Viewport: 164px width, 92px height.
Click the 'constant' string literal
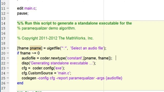coord(74,58)
